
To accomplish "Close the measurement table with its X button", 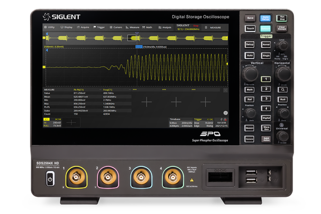I will tap(225, 90).
